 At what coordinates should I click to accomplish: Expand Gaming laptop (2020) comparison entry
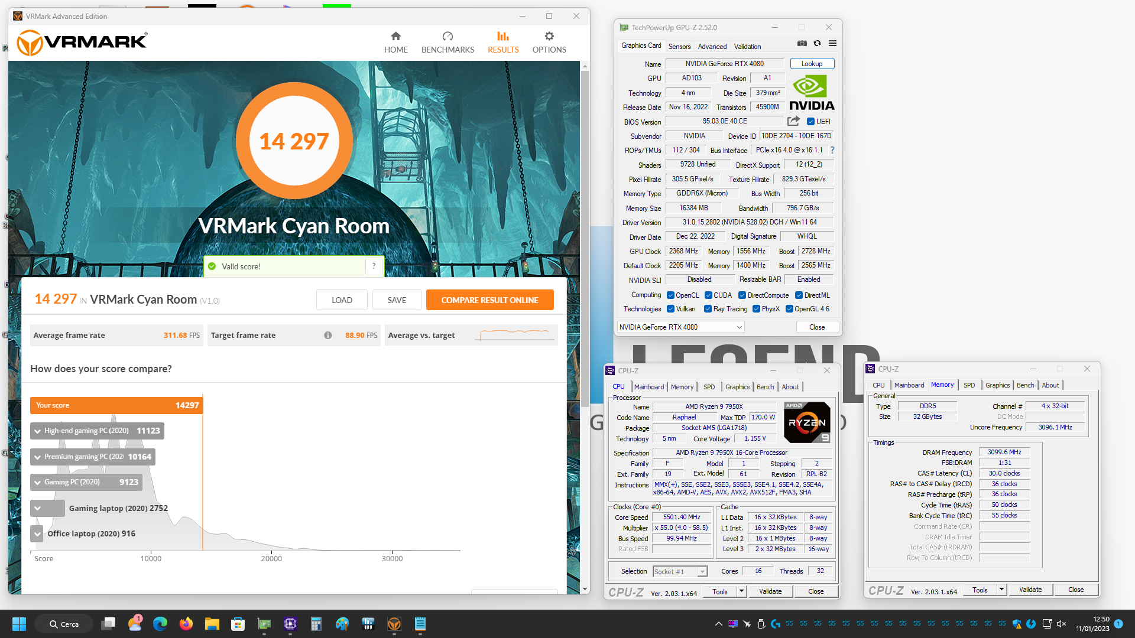point(38,508)
